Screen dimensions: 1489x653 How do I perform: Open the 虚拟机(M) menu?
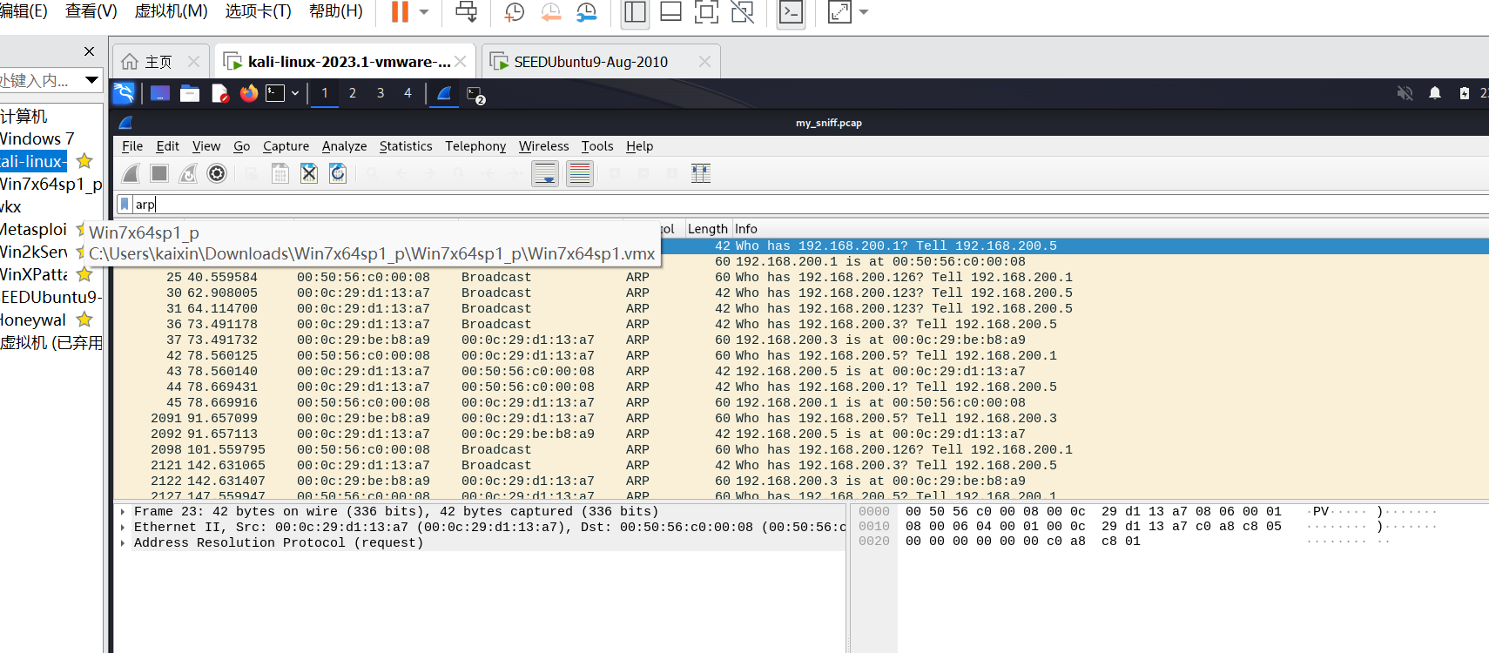172,11
